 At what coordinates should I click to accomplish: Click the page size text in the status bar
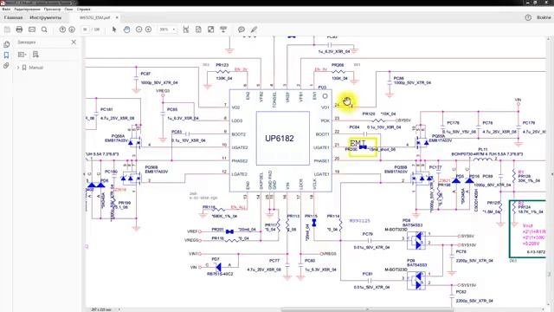(x=100, y=309)
